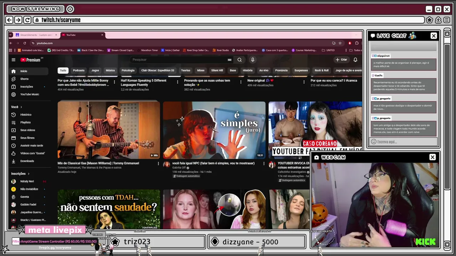
Task: Open the Todos os favoritos bookmarks folder
Action: [356, 50]
